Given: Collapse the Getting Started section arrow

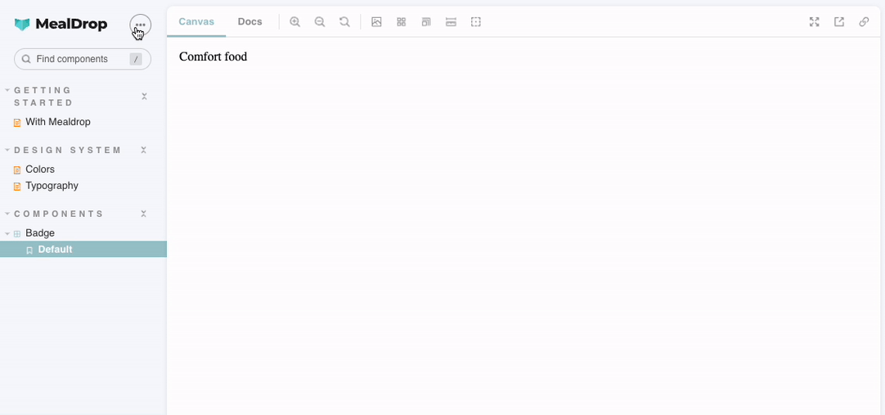Looking at the screenshot, I should [x=7, y=90].
